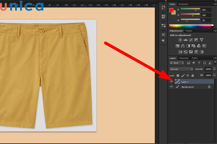Add a Brightness/Contrast adjustment

(180, 40)
